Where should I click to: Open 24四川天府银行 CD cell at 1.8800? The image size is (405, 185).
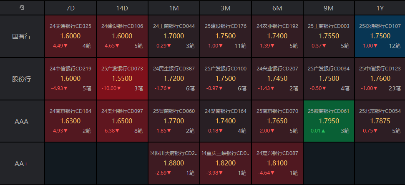[x=174, y=163]
